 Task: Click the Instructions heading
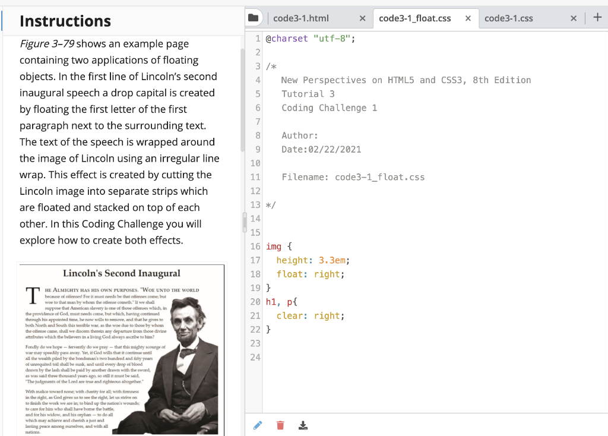pyautogui.click(x=65, y=21)
